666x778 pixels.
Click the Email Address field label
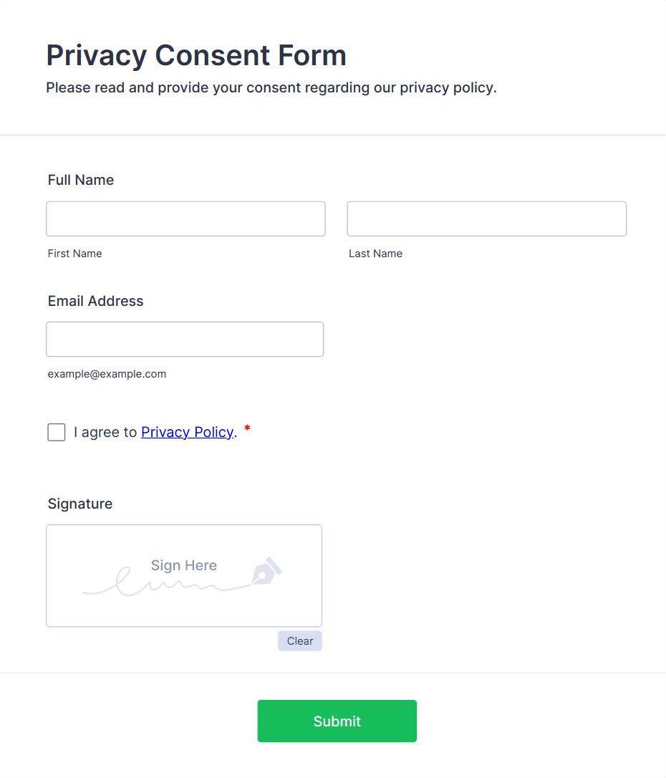95,301
